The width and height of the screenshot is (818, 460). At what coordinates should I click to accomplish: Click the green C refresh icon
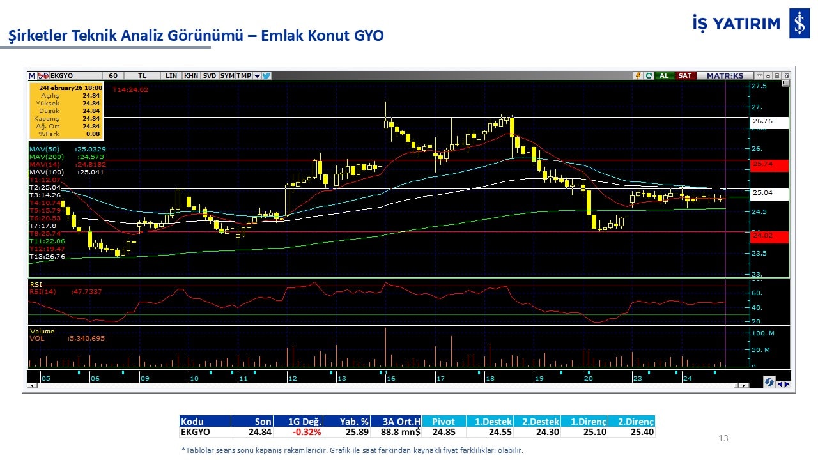coord(649,75)
